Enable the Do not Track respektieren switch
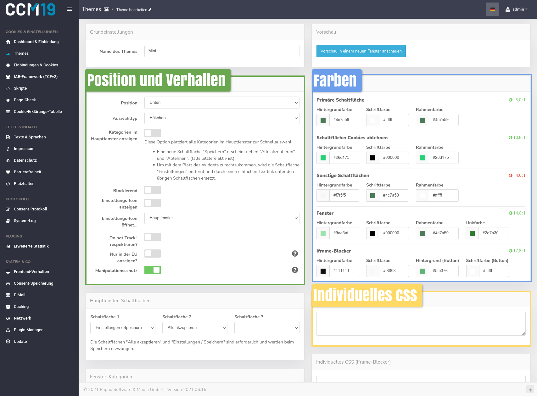Viewport: 537px width, 396px height. tap(153, 237)
